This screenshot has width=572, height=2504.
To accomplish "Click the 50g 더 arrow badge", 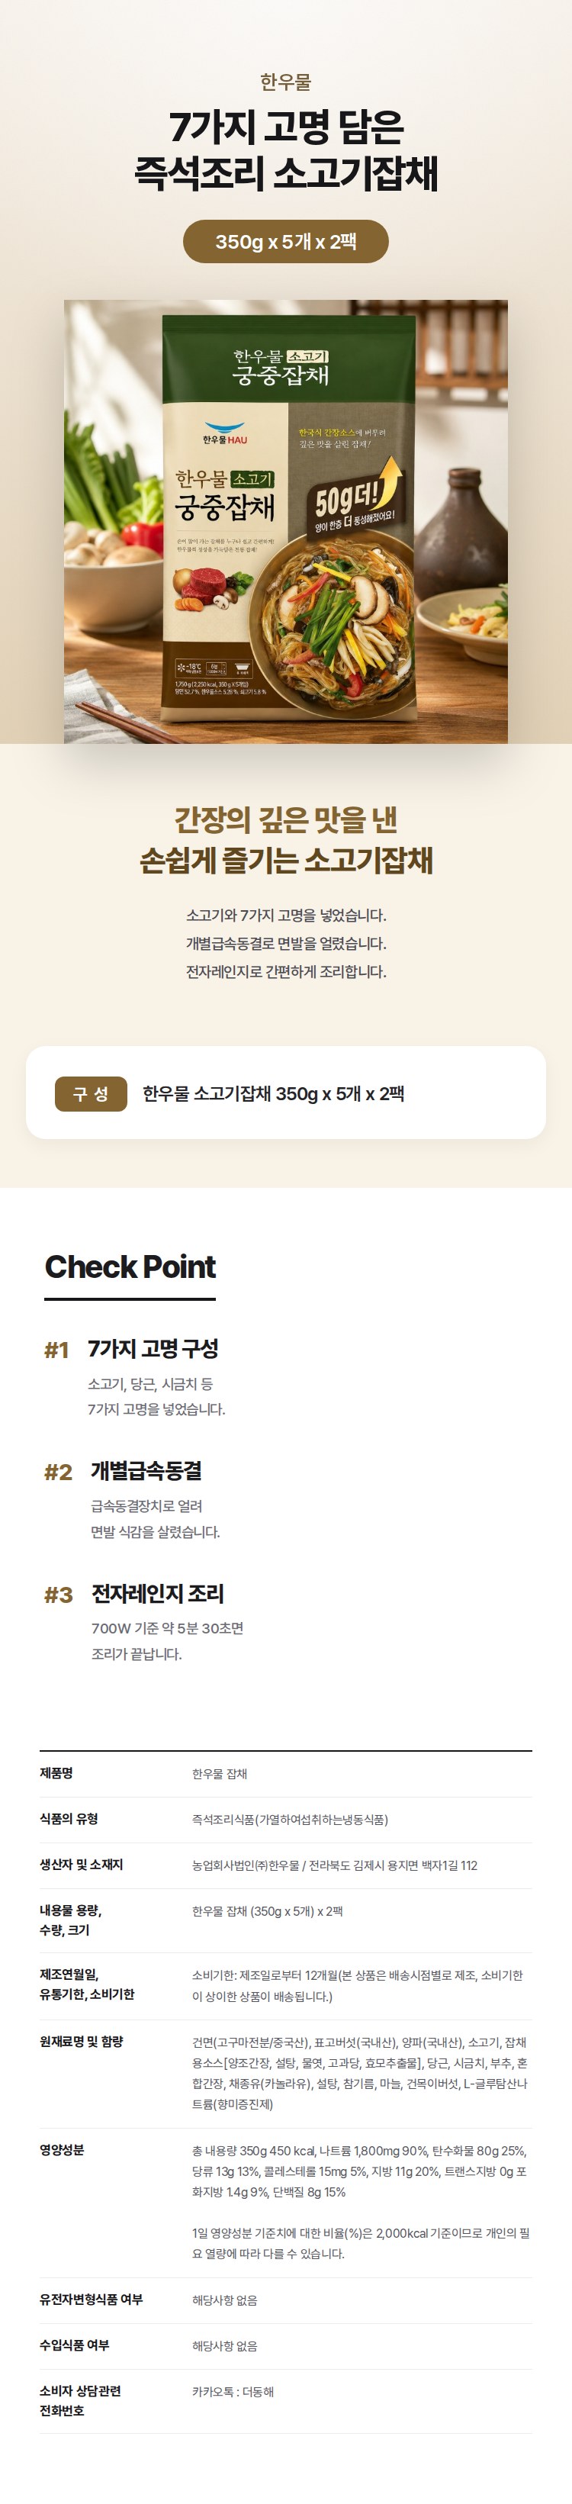I will 355,497.
